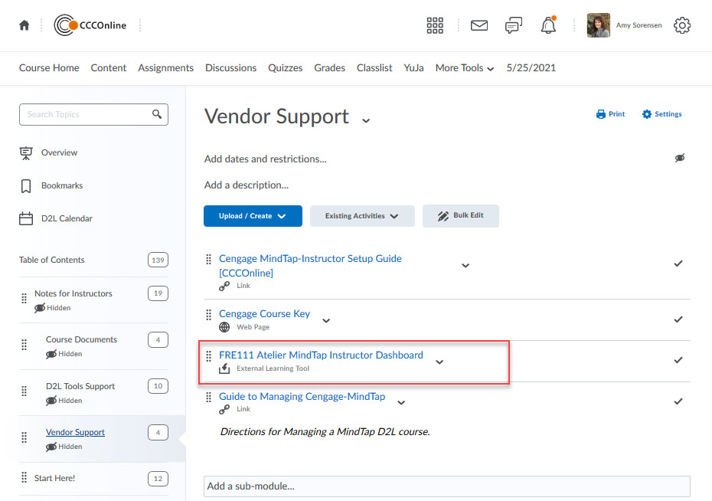Viewport: 712px width, 501px height.
Task: Select Table of Contents in the sidebar
Action: [52, 260]
